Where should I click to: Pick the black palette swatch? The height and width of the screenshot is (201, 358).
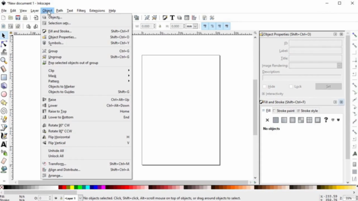[x=6, y=188]
